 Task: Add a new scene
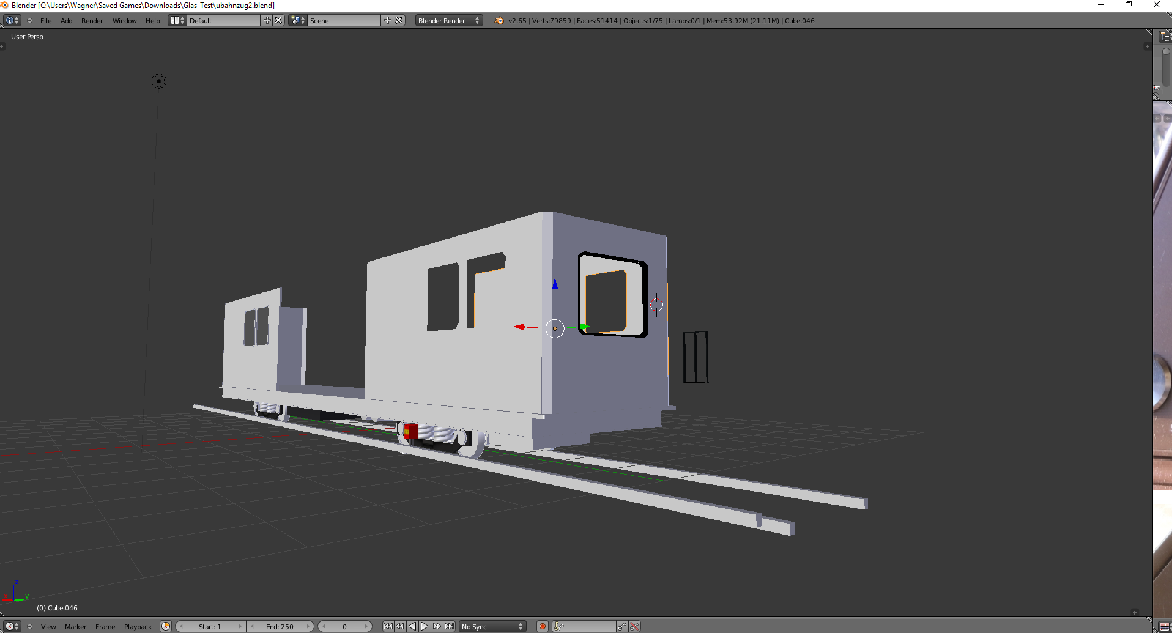point(388,20)
